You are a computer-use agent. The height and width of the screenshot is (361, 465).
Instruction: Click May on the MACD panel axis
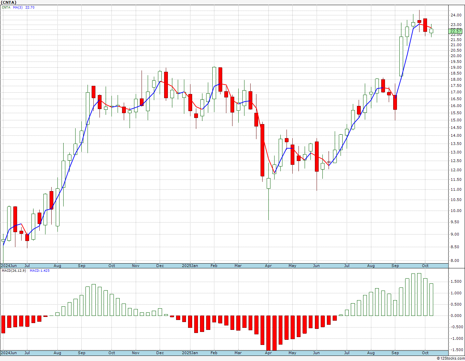click(292, 353)
